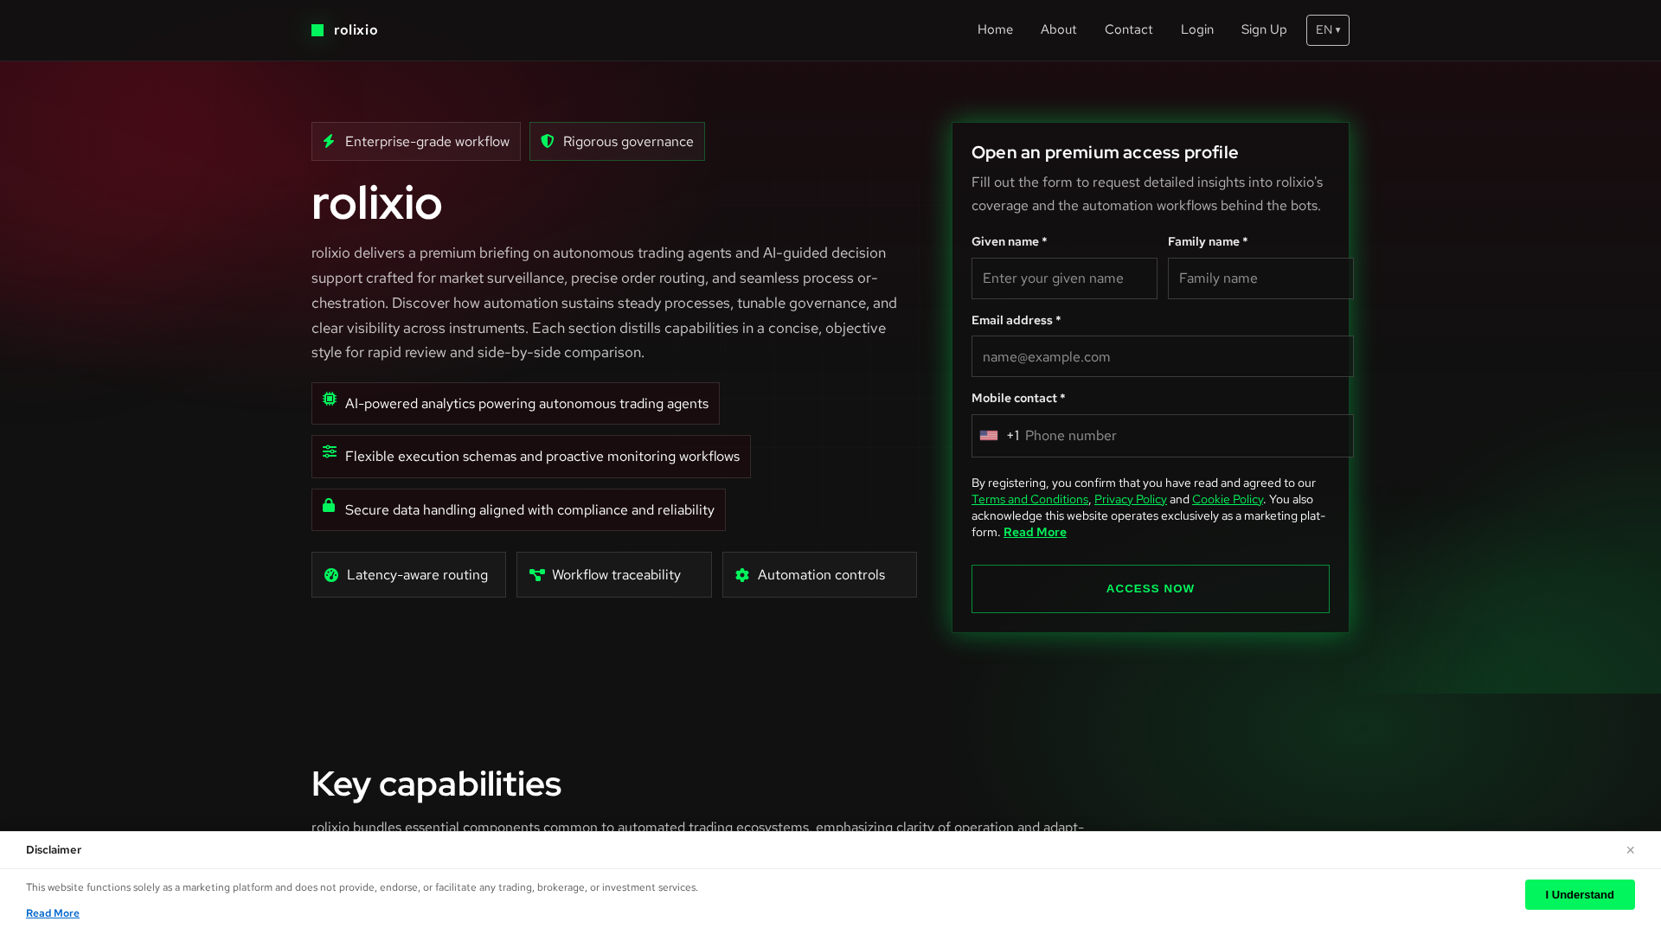Image resolution: width=1661 pixels, height=934 pixels.
Task: Click the Secure data handling feature text
Action: pos(529,510)
